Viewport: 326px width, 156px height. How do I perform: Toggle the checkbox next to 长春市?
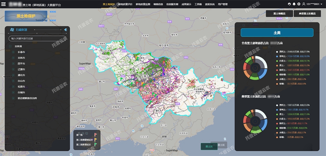(13, 52)
